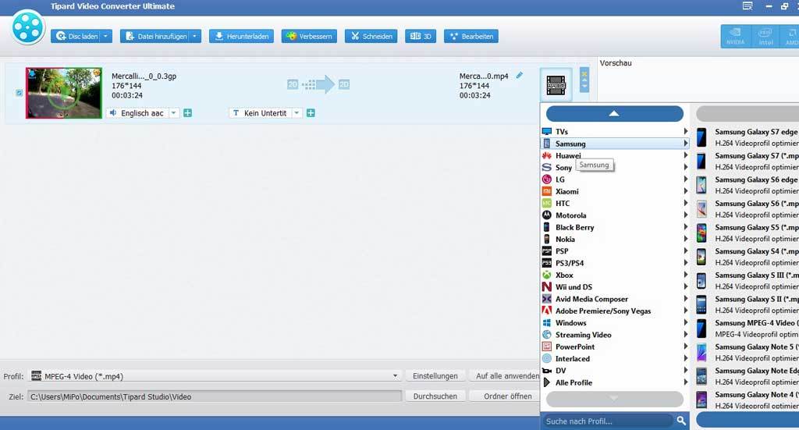The height and width of the screenshot is (430, 799).
Task: Click the Wii und DS icon
Action: (547, 287)
